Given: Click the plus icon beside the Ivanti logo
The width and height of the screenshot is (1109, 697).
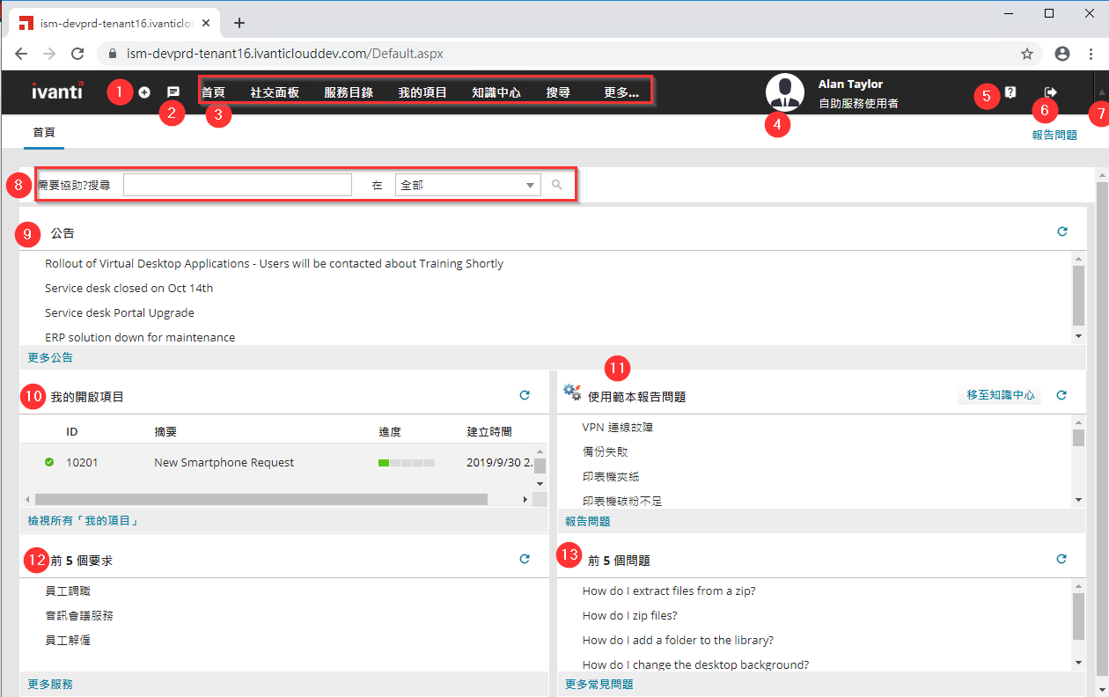Looking at the screenshot, I should pos(144,92).
